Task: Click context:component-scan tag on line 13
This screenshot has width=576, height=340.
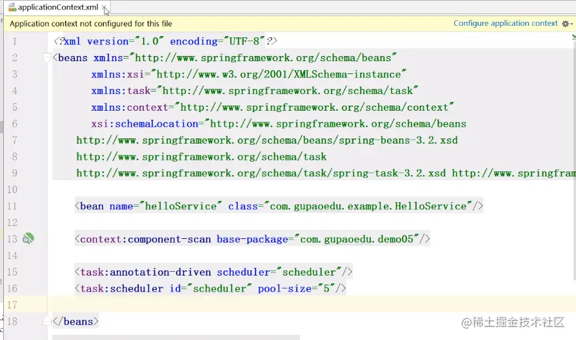Action: coord(146,239)
